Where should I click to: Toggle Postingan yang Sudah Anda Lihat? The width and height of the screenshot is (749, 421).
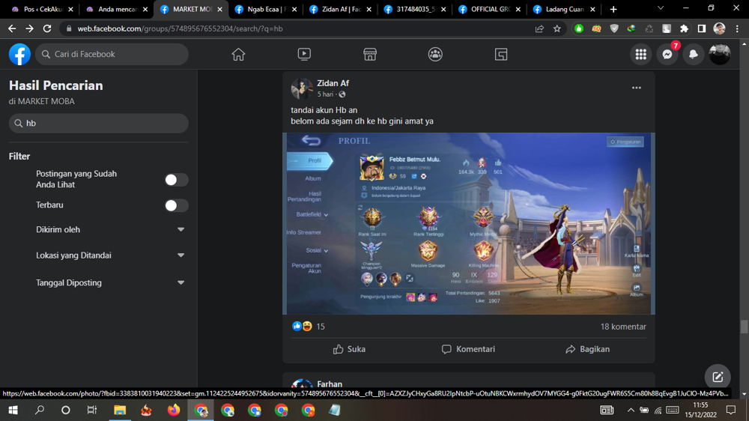point(176,180)
